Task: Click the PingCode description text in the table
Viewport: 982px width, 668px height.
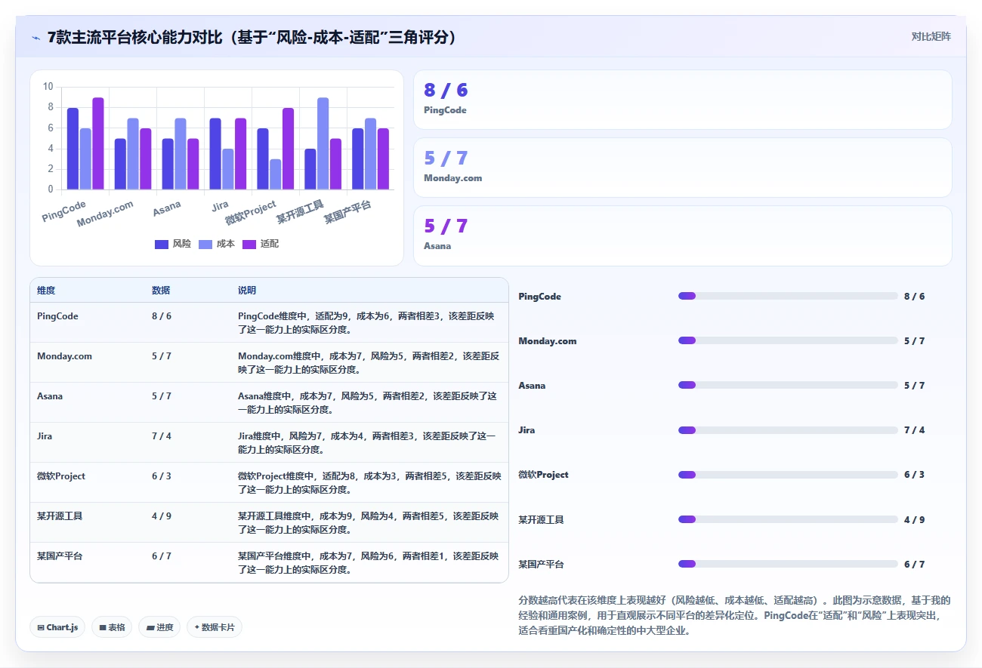Action: 368,323
